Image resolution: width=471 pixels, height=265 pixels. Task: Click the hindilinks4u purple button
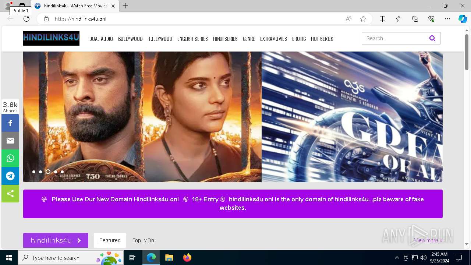click(56, 240)
